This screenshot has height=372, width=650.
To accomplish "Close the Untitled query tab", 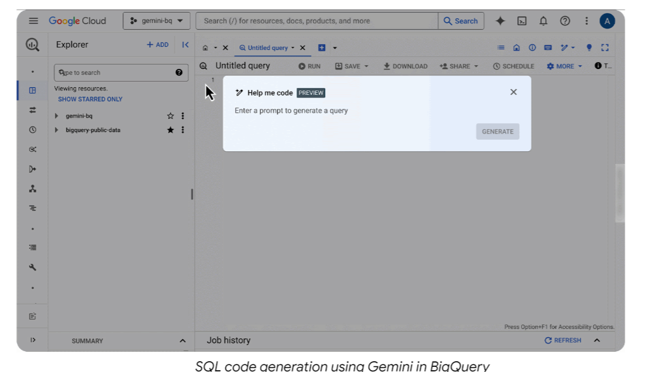I will tap(303, 47).
